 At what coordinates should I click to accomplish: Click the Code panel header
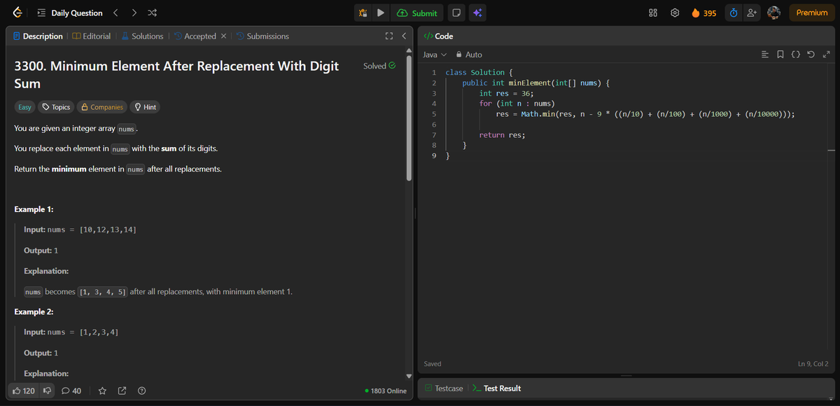tap(438, 36)
